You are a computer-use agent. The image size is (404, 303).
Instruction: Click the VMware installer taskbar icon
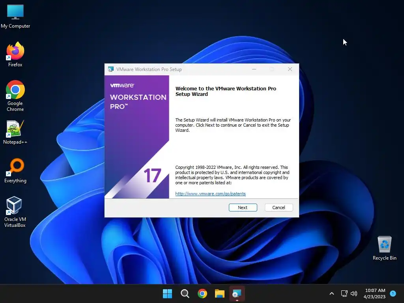(x=237, y=294)
